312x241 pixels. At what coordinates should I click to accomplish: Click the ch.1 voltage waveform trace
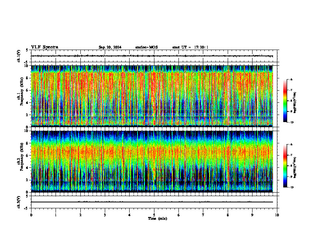152,56
